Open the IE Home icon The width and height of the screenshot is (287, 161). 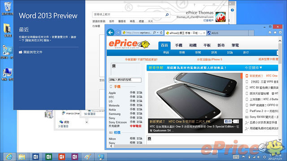[270, 33]
